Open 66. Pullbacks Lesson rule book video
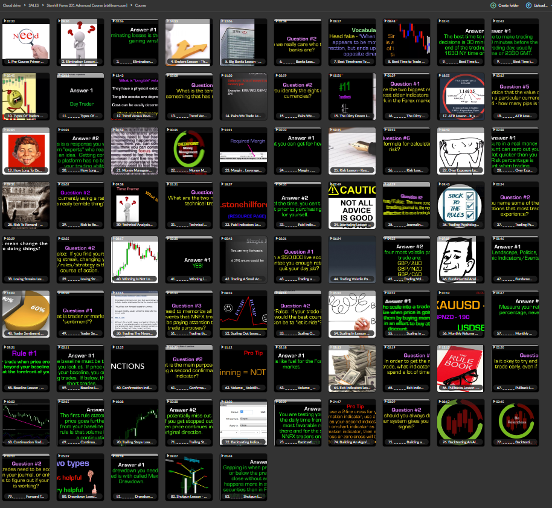The image size is (552, 508). click(x=459, y=367)
